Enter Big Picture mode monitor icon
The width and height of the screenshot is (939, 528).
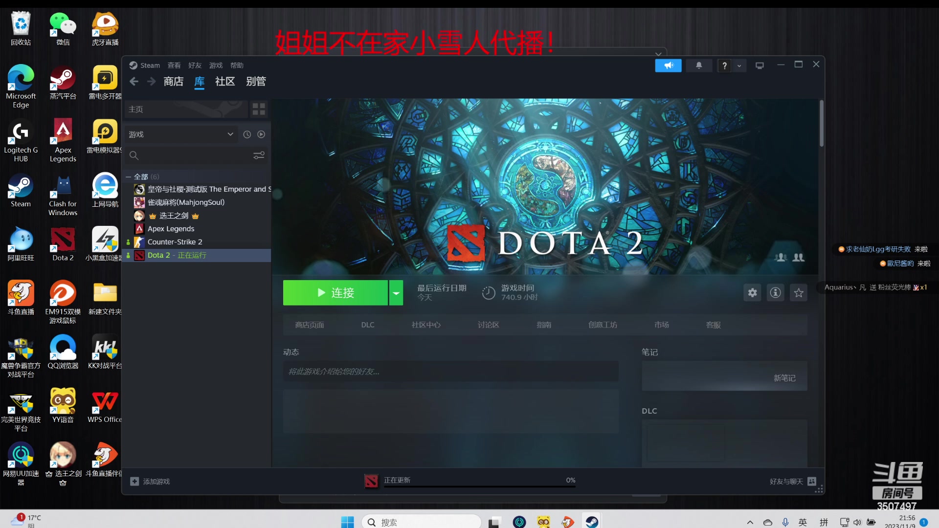[760, 66]
